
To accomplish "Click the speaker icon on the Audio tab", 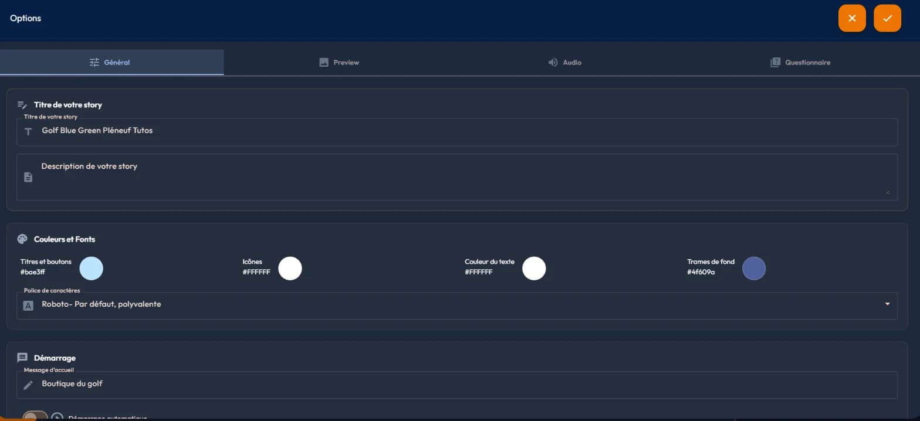I will 553,62.
